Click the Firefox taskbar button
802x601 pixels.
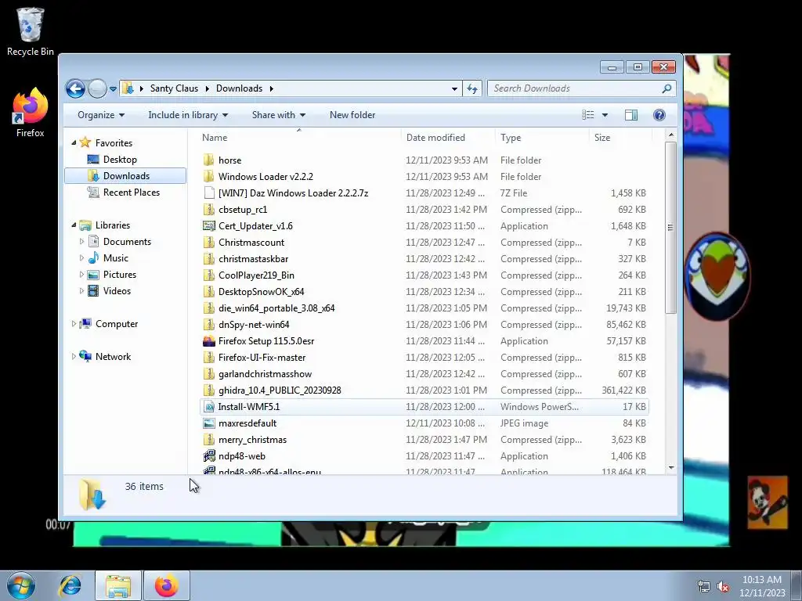click(x=167, y=585)
